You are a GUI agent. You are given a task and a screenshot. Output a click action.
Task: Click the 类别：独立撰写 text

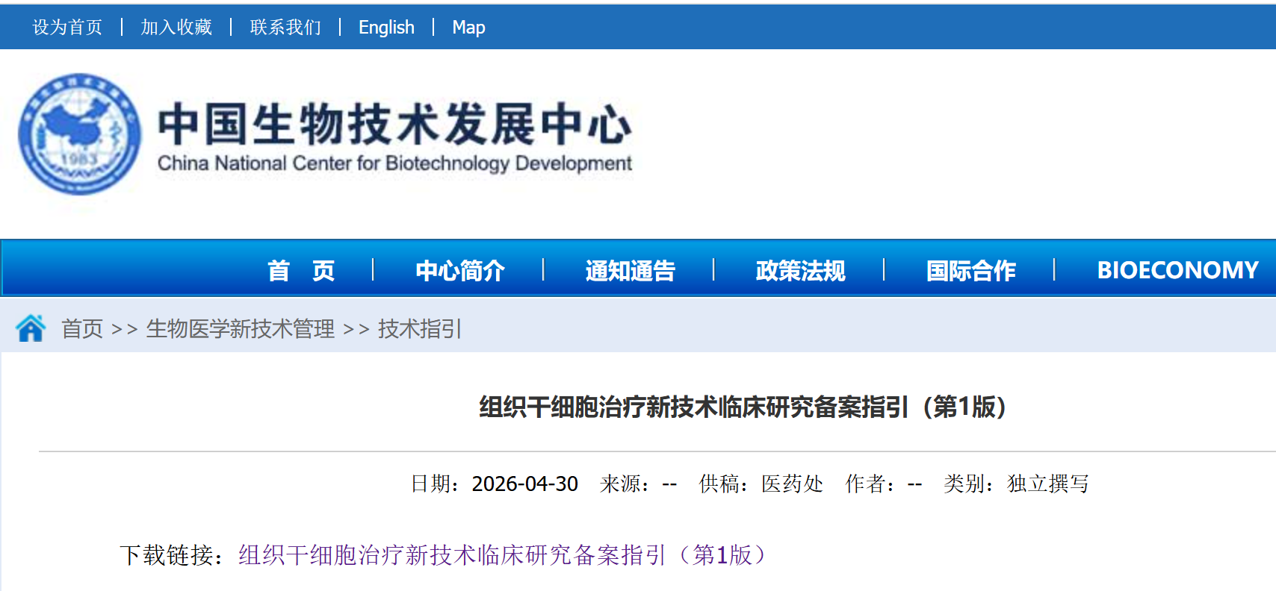coord(1016,484)
